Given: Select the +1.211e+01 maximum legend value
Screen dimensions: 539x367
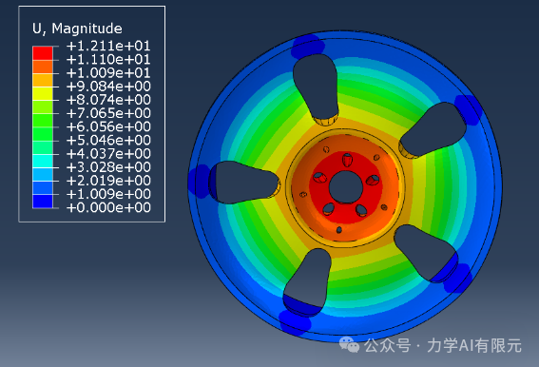Looking at the screenshot, I should pos(108,46).
